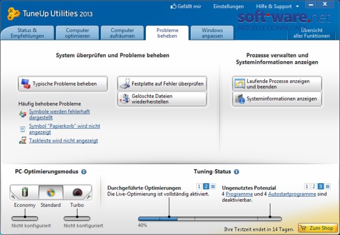Click the Tuning-Status progress bar

pyautogui.click(x=210, y=219)
